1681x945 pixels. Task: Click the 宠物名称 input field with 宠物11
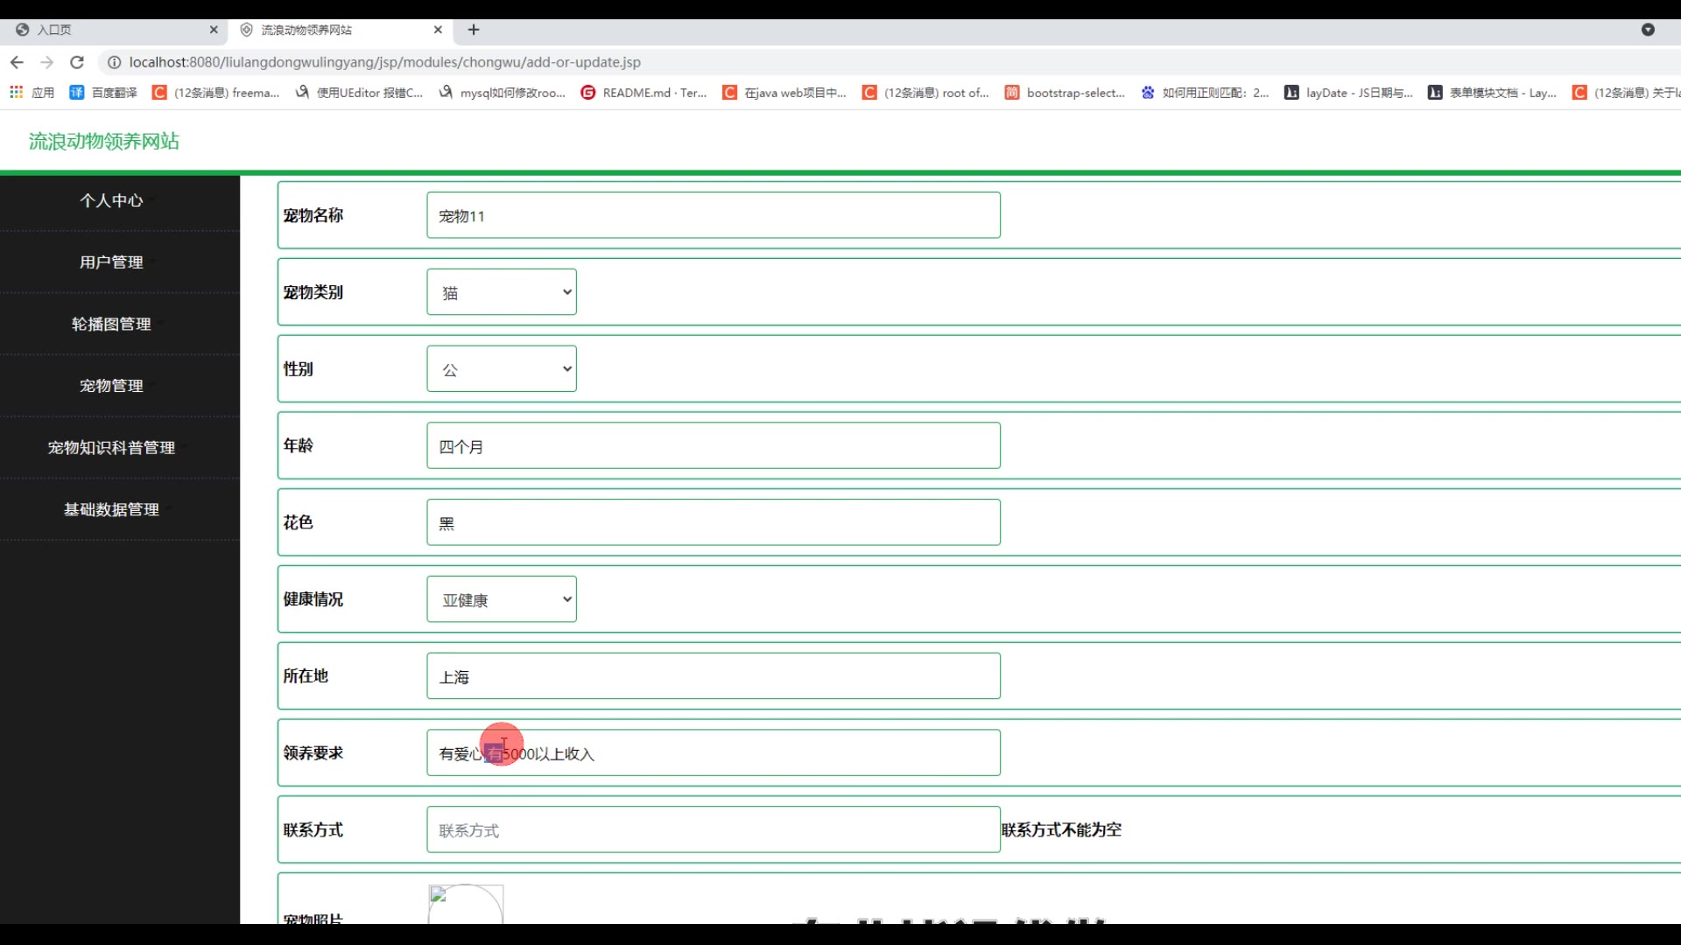pos(714,215)
